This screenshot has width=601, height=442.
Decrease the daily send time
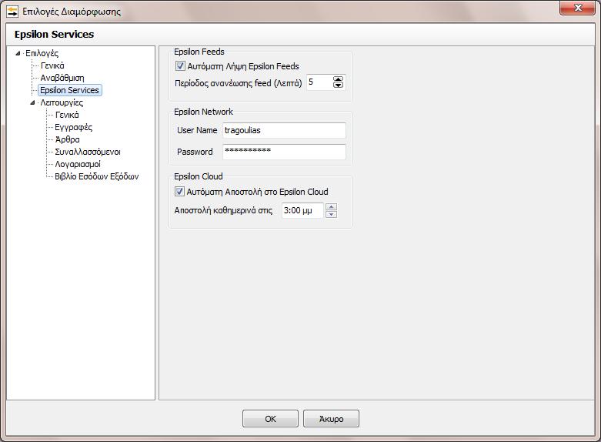tap(331, 214)
